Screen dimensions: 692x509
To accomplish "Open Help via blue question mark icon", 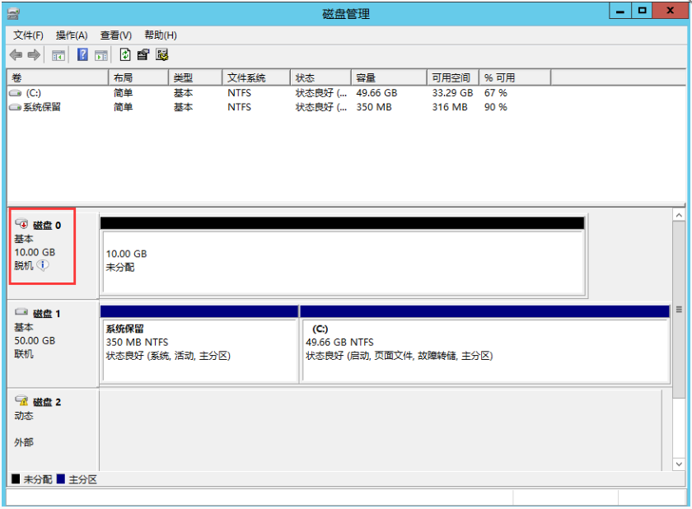I will [x=82, y=55].
